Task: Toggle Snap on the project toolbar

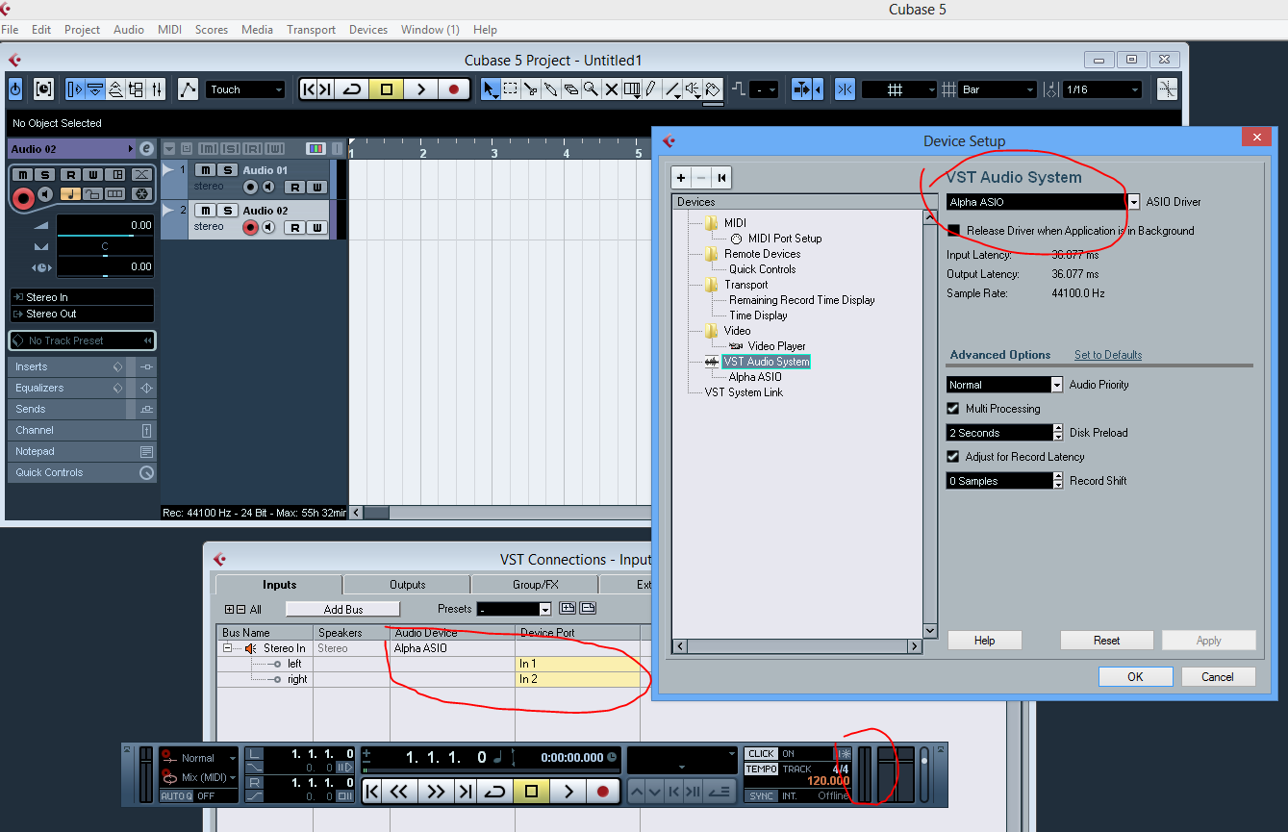Action: click(x=845, y=89)
